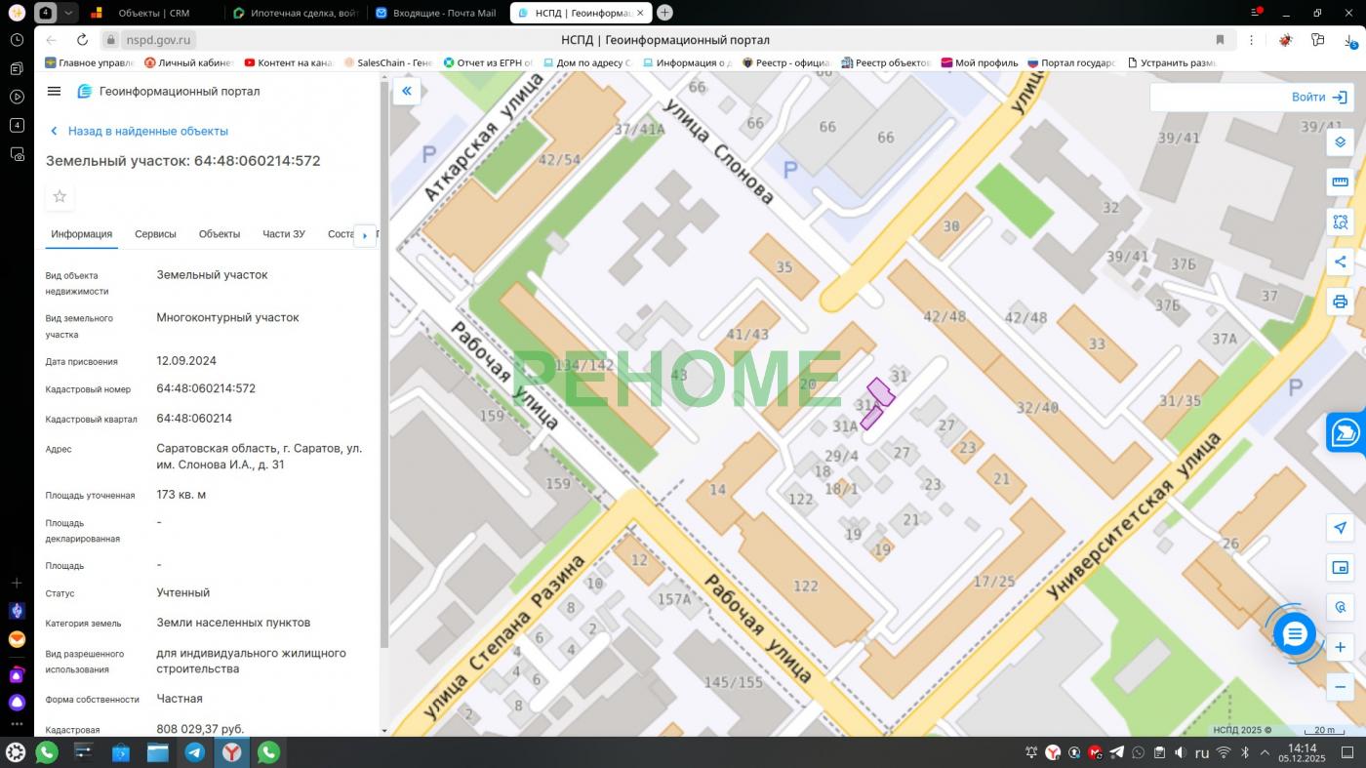
Task: Open the share map tool
Action: 1340,262
